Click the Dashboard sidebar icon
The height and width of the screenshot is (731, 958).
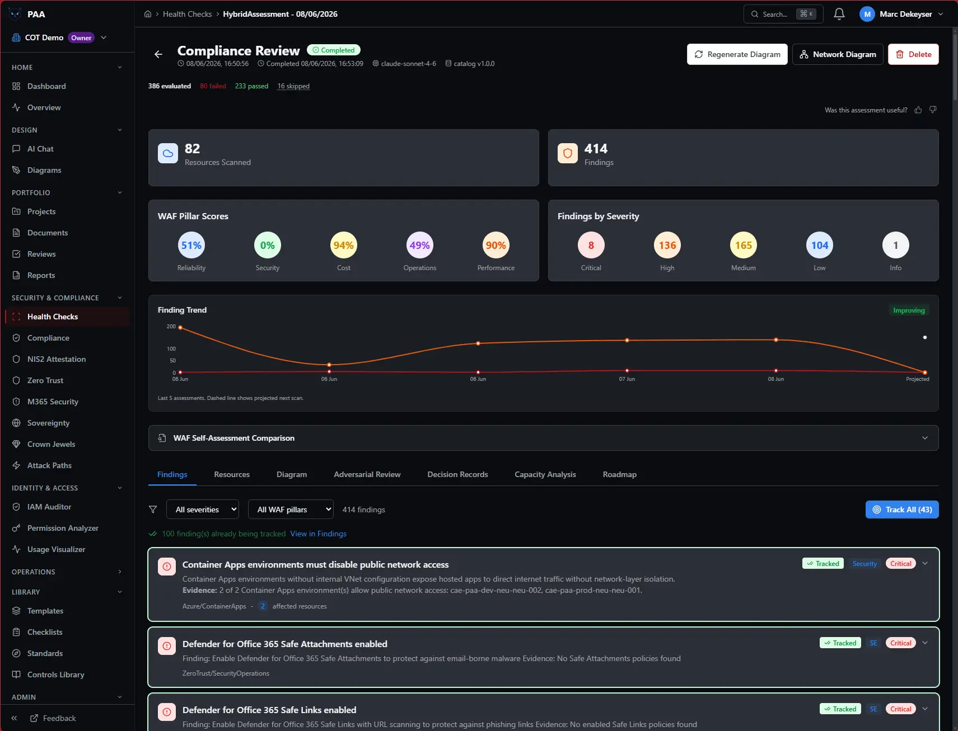click(x=16, y=86)
